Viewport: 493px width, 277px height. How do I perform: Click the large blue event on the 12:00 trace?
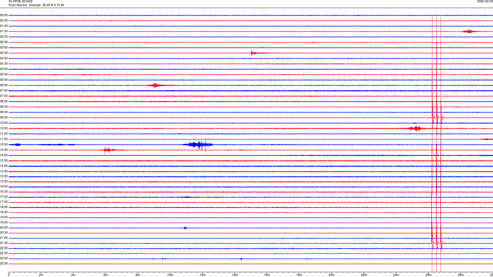click(198, 145)
